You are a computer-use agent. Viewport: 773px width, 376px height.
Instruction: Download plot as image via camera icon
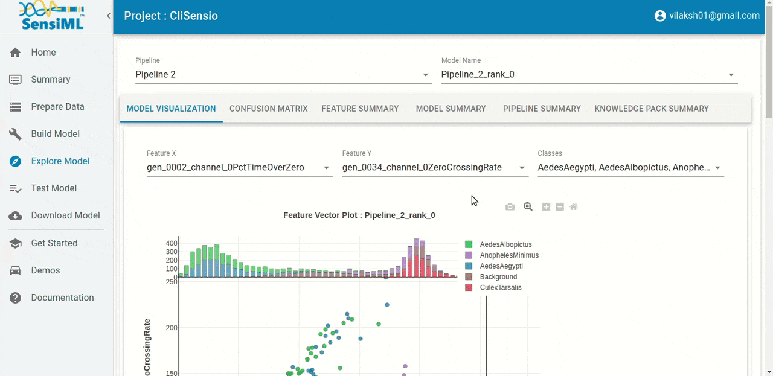[x=510, y=207]
